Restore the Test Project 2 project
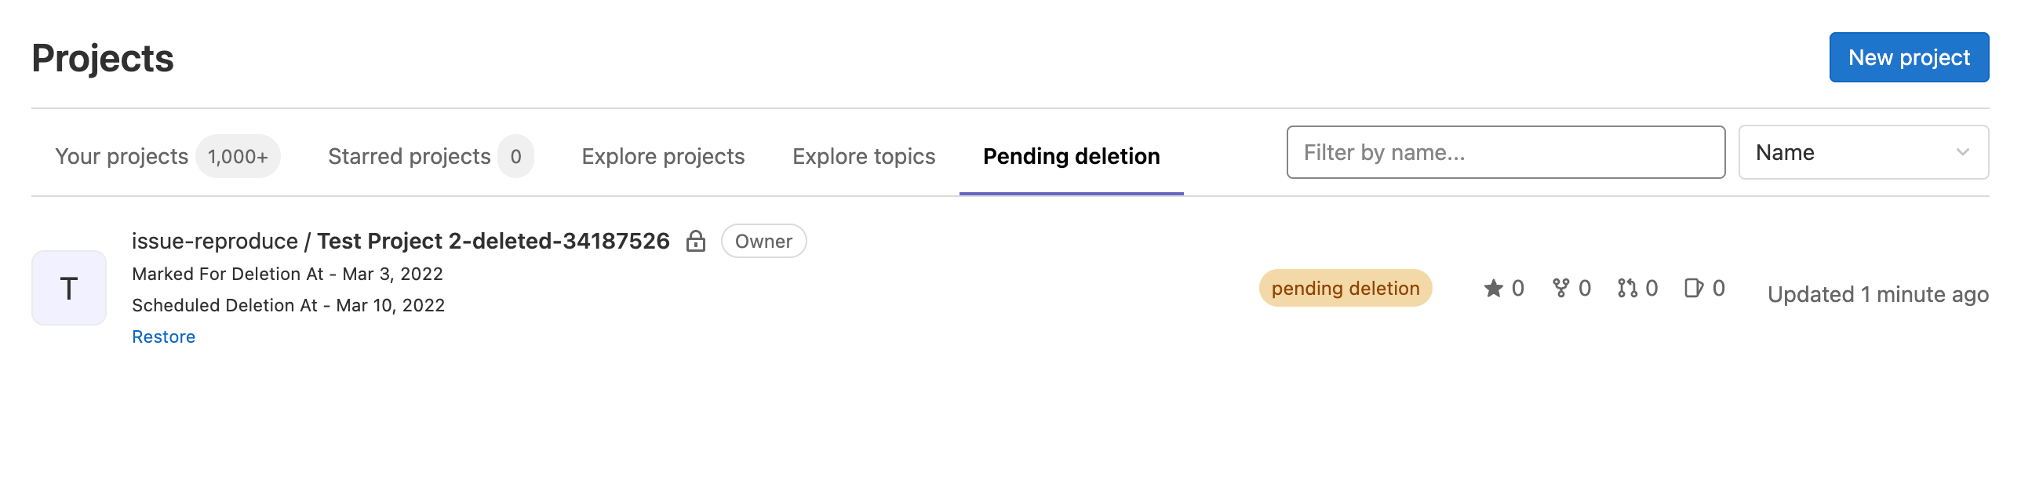The image size is (2021, 502). 163,336
